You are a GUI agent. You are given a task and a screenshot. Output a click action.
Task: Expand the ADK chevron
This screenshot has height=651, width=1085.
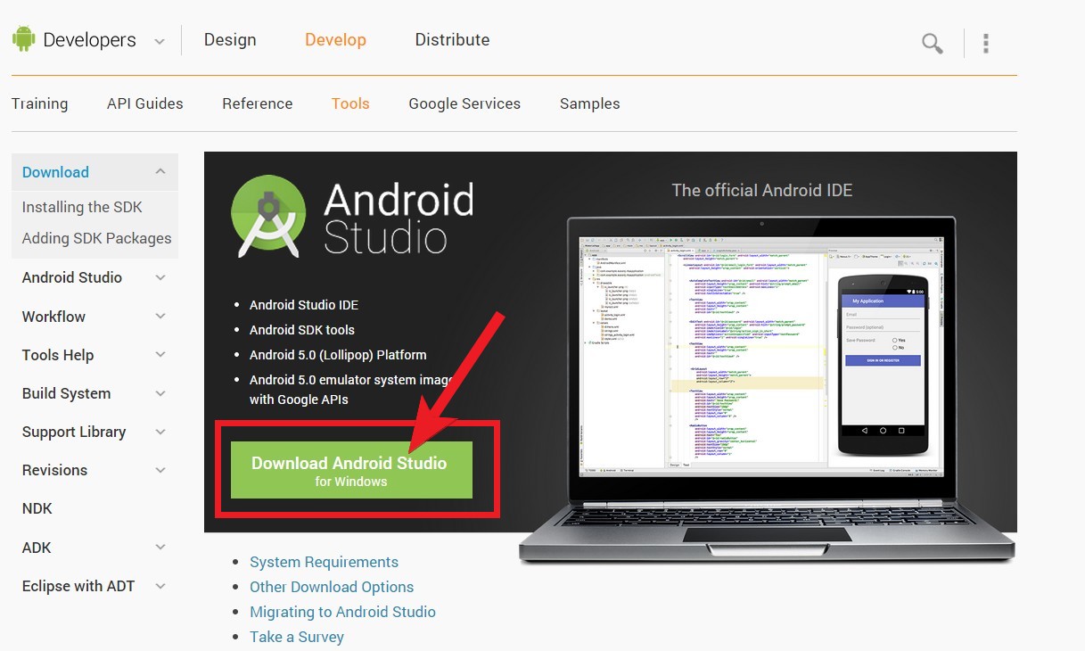pyautogui.click(x=160, y=548)
